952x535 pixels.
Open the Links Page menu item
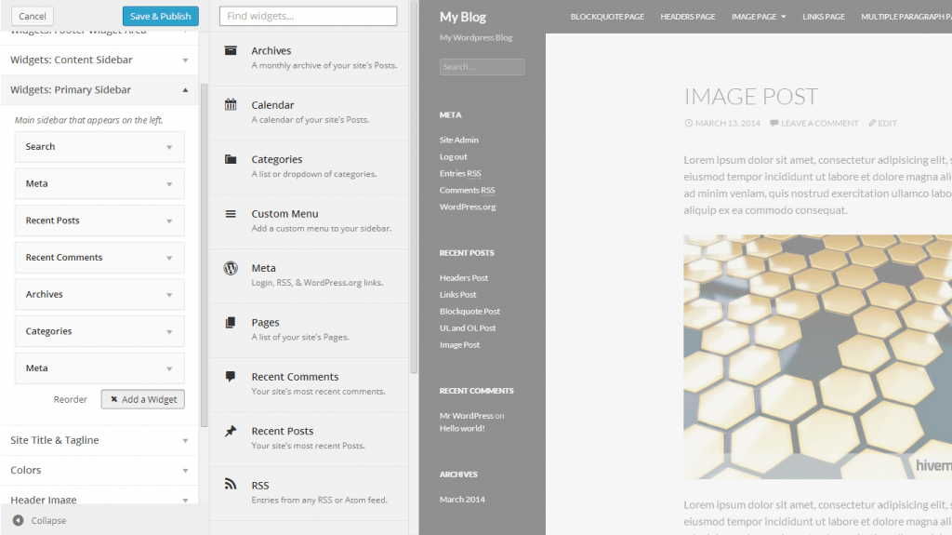(824, 17)
